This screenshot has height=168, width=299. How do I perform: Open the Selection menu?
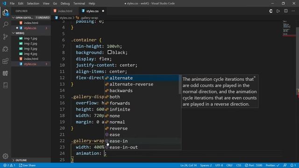tap(33, 3)
